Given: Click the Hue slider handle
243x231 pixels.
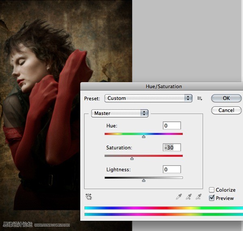Looking at the screenshot, I should (144, 137).
